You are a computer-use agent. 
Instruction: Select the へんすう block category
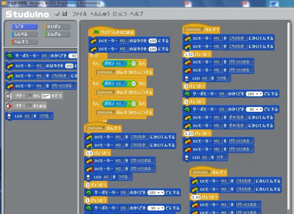tap(25, 42)
